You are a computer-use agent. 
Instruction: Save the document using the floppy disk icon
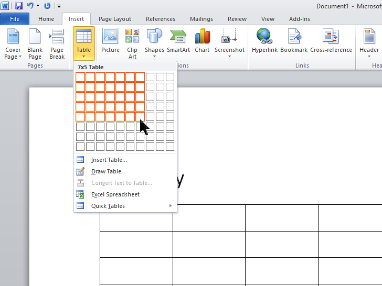coord(19,6)
